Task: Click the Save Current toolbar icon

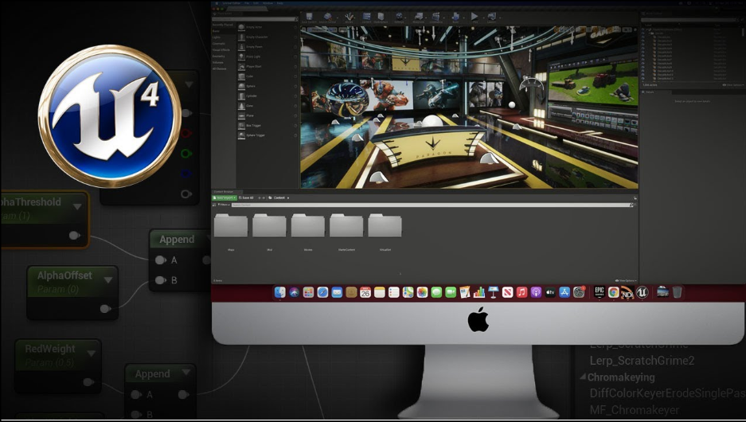Action: 309,18
